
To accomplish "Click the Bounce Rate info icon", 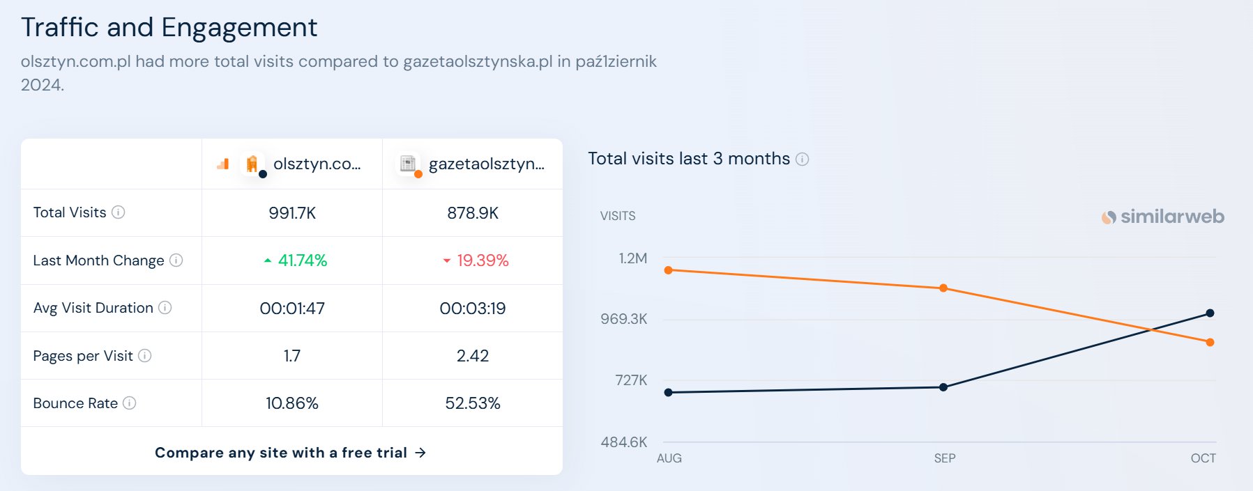I will pyautogui.click(x=130, y=403).
